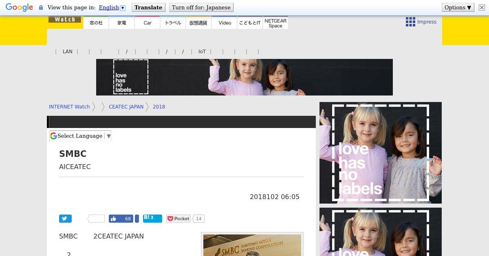Click the Translate button

pyautogui.click(x=148, y=7)
